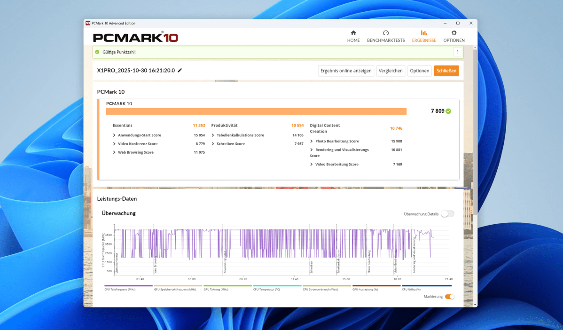Select the bar-chart Ergebnisse icon
563x330 pixels.
(423, 34)
